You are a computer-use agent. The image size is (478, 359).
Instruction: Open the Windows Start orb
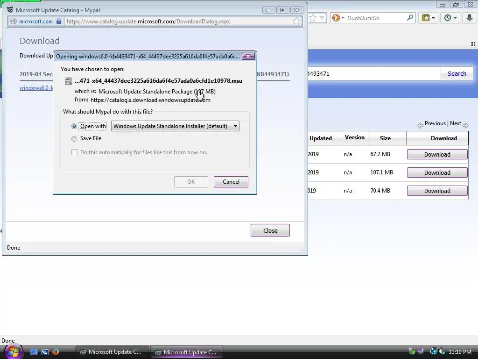(x=13, y=352)
